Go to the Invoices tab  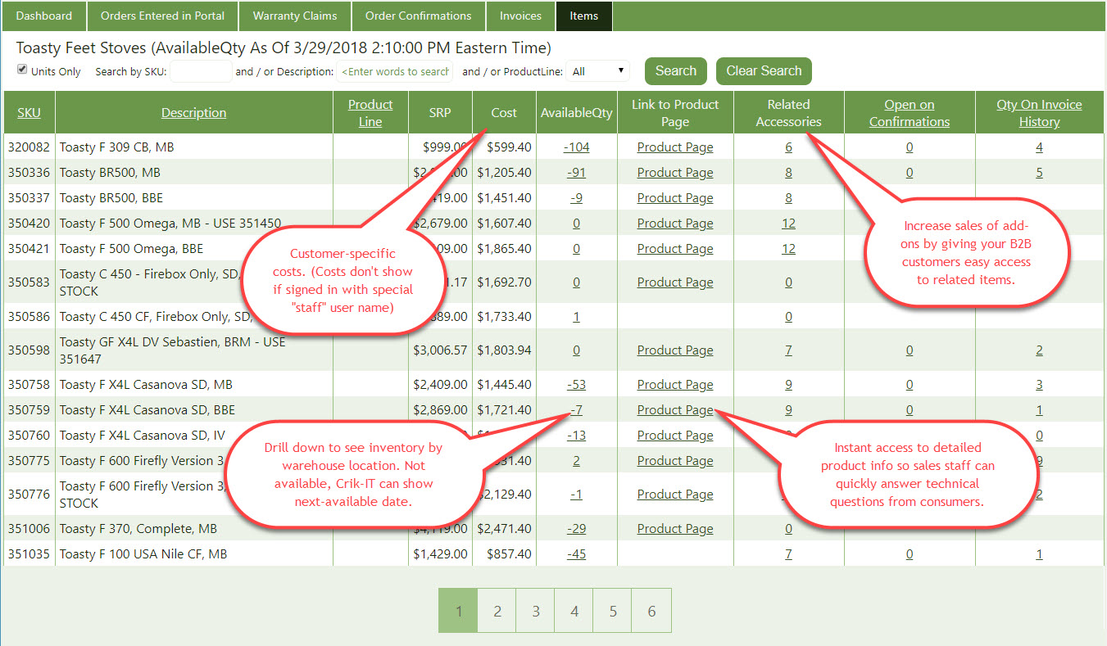[520, 16]
